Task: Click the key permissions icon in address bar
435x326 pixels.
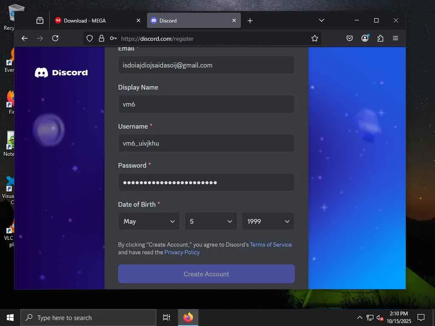Action: [x=113, y=38]
